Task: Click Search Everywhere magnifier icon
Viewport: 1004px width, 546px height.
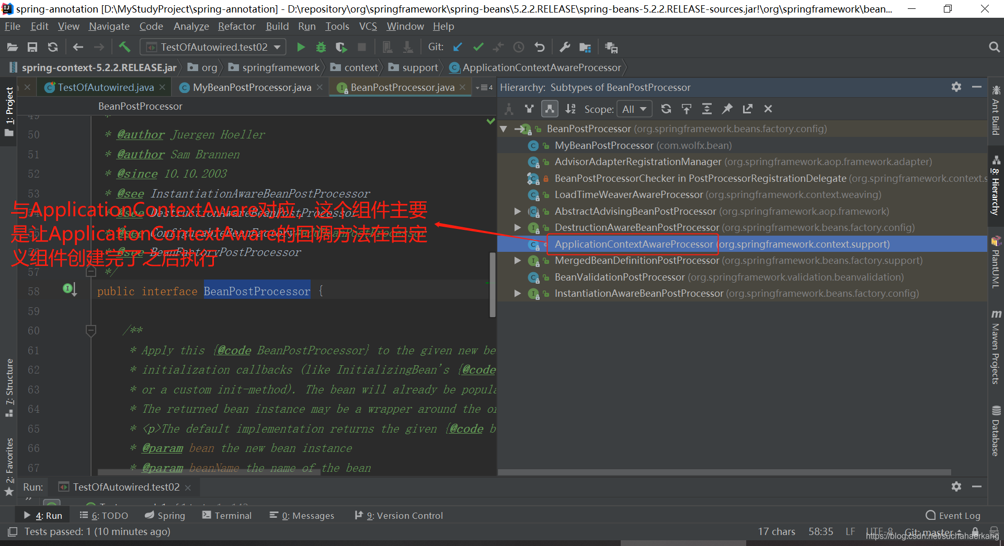Action: (x=994, y=48)
